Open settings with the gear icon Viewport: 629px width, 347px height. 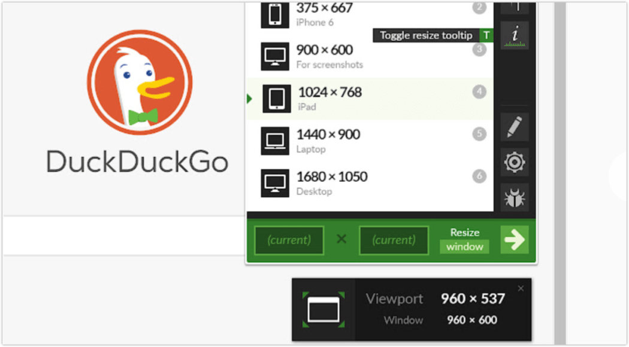(515, 162)
